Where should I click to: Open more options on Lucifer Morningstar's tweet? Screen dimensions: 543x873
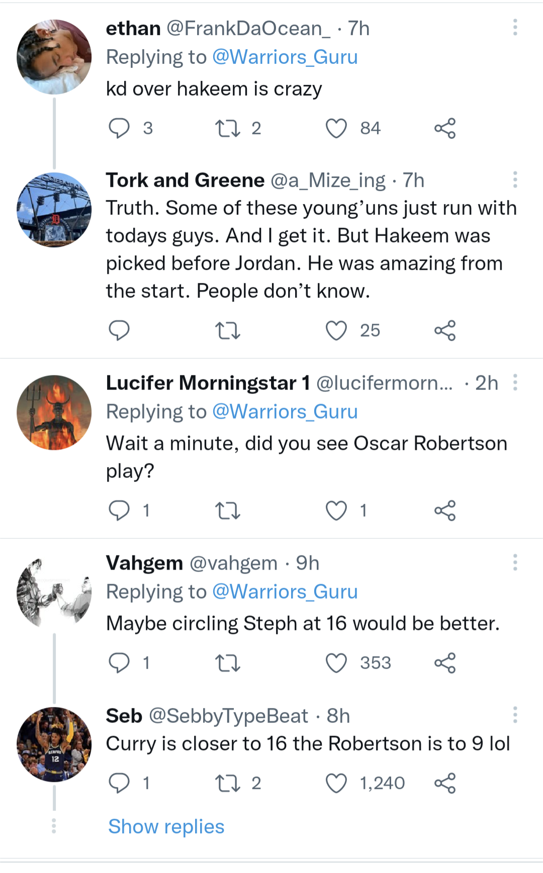(x=515, y=382)
